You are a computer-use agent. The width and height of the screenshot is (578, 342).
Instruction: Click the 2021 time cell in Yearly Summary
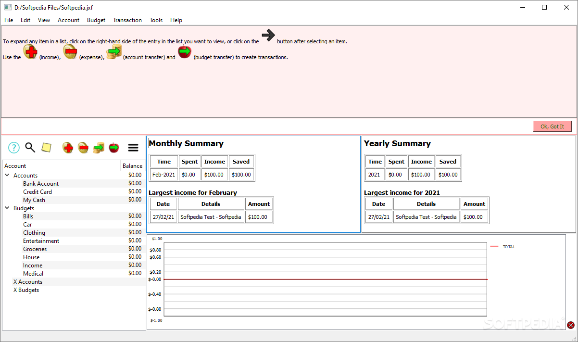click(x=375, y=175)
